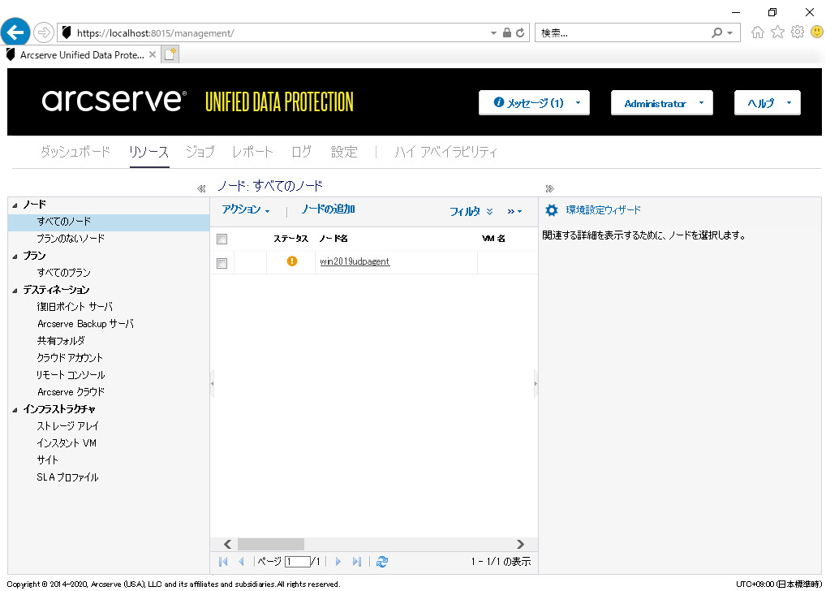Select プランのないノード in the tree

click(71, 239)
